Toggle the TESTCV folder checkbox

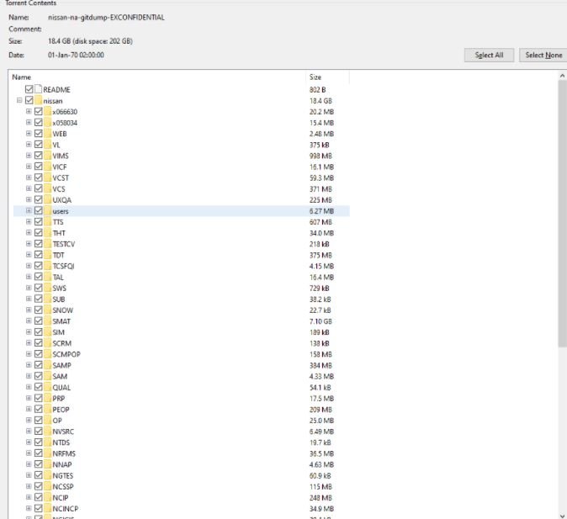click(x=39, y=244)
